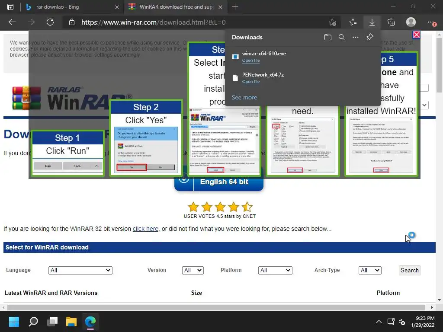The height and width of the screenshot is (332, 443).
Task: Open the clock and date flyout
Action: click(x=423, y=322)
